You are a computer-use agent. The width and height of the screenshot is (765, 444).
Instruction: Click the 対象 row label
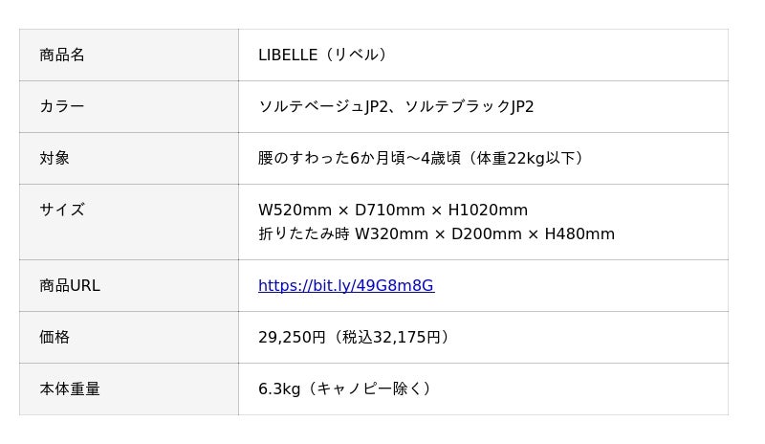coord(55,159)
